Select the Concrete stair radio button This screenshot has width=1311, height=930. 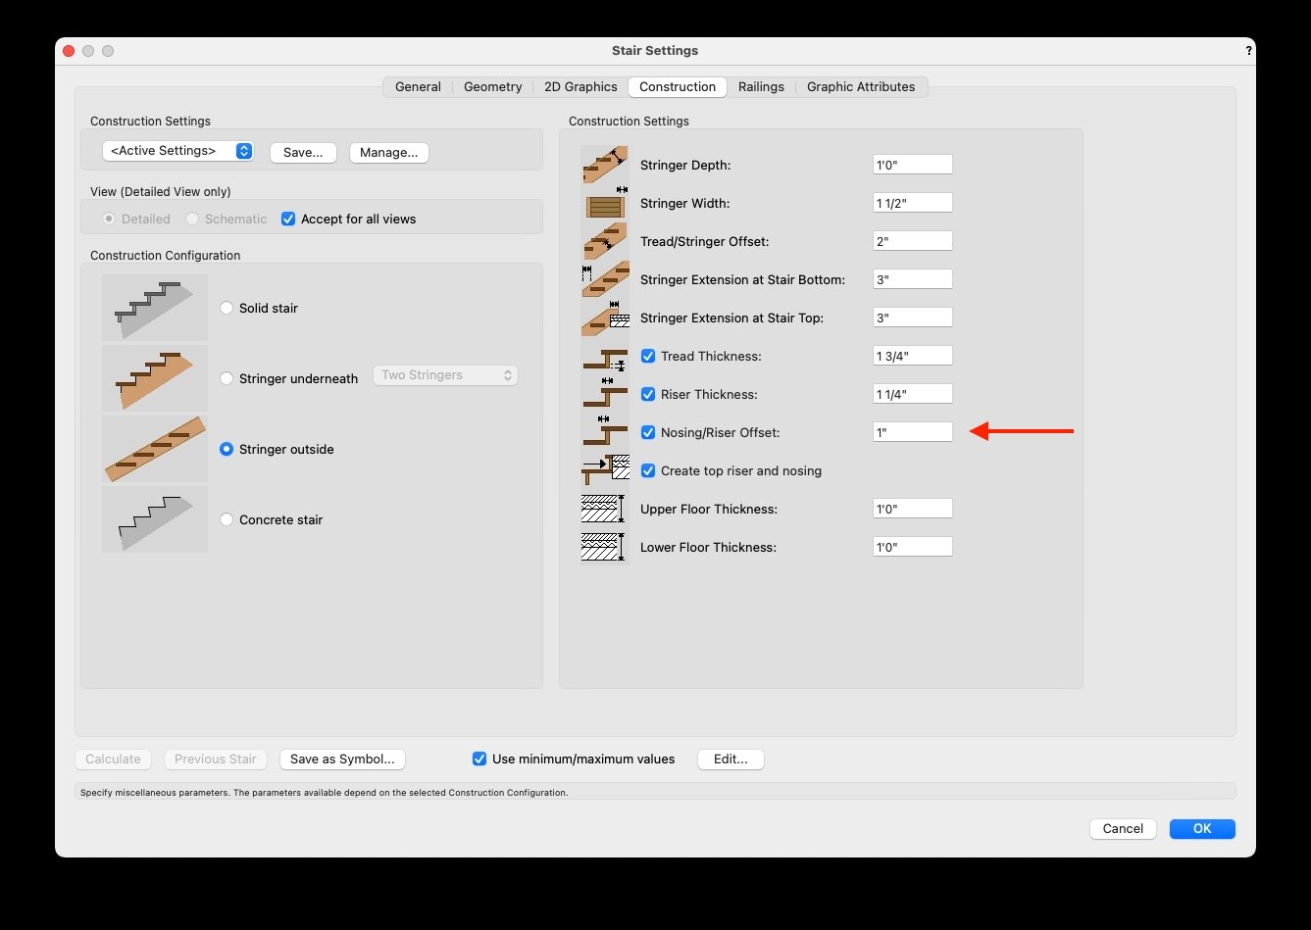227,519
